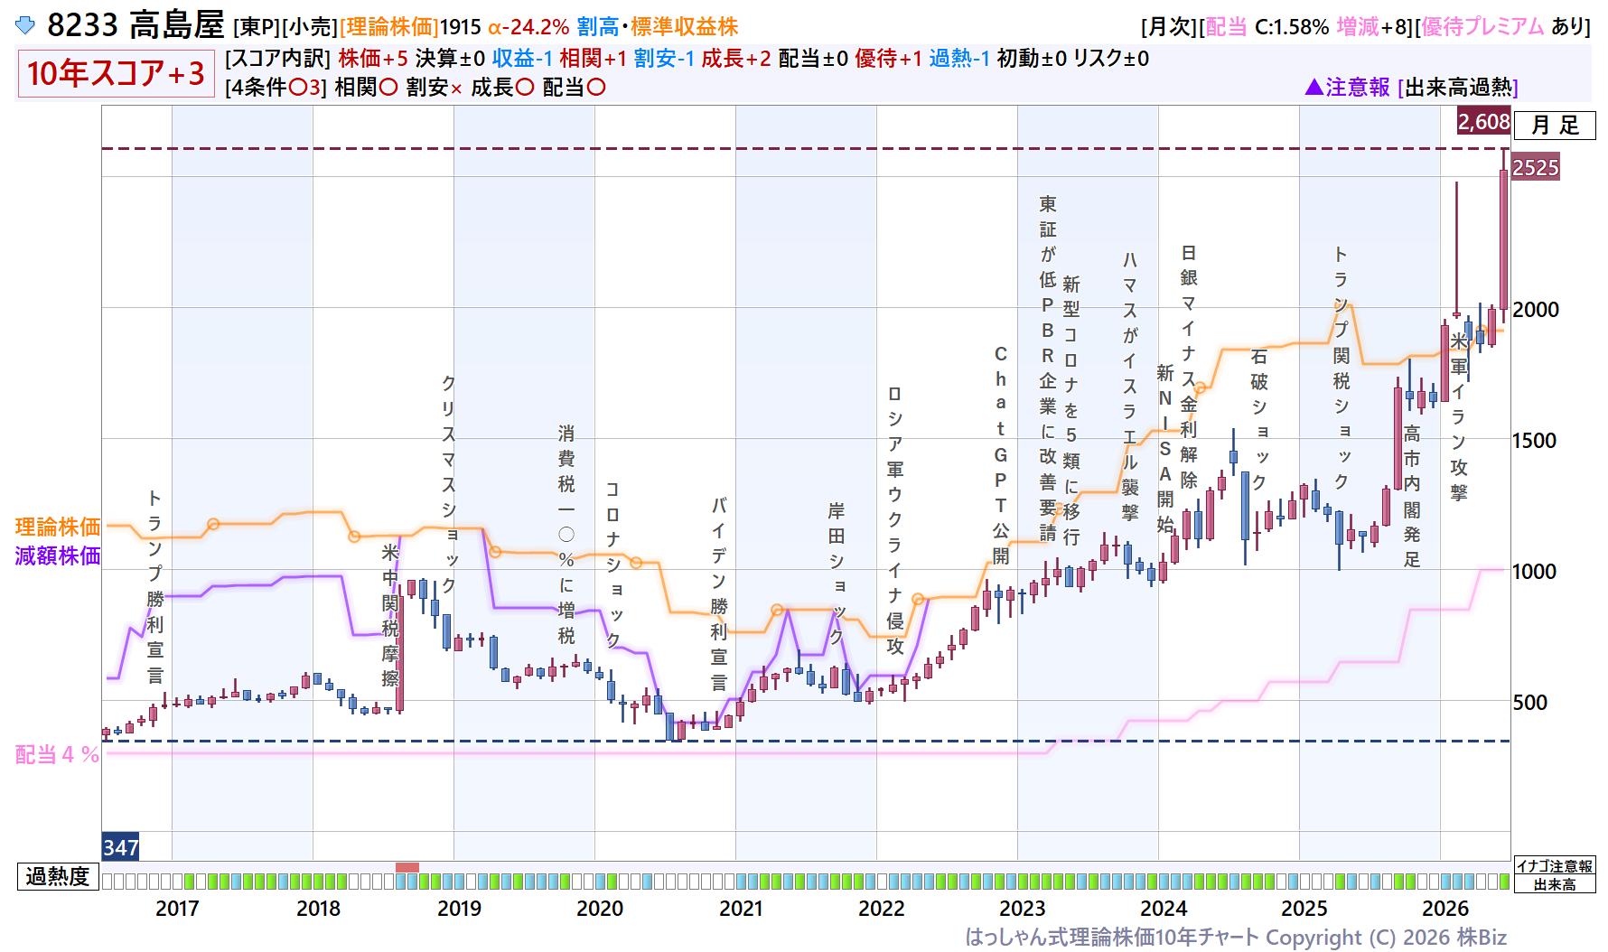The image size is (1608, 952).
Task: Select the 割安-1 score item
Action: tap(664, 59)
